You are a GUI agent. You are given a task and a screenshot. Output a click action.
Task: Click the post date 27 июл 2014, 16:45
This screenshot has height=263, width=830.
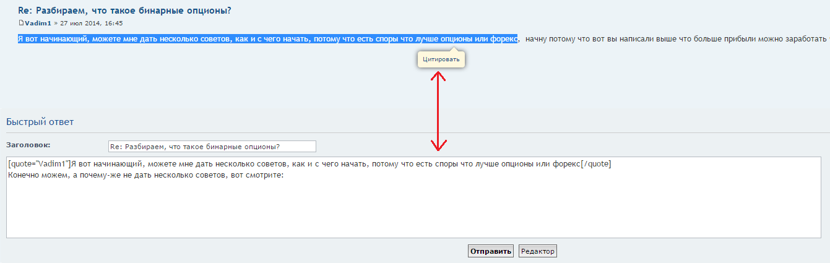92,23
